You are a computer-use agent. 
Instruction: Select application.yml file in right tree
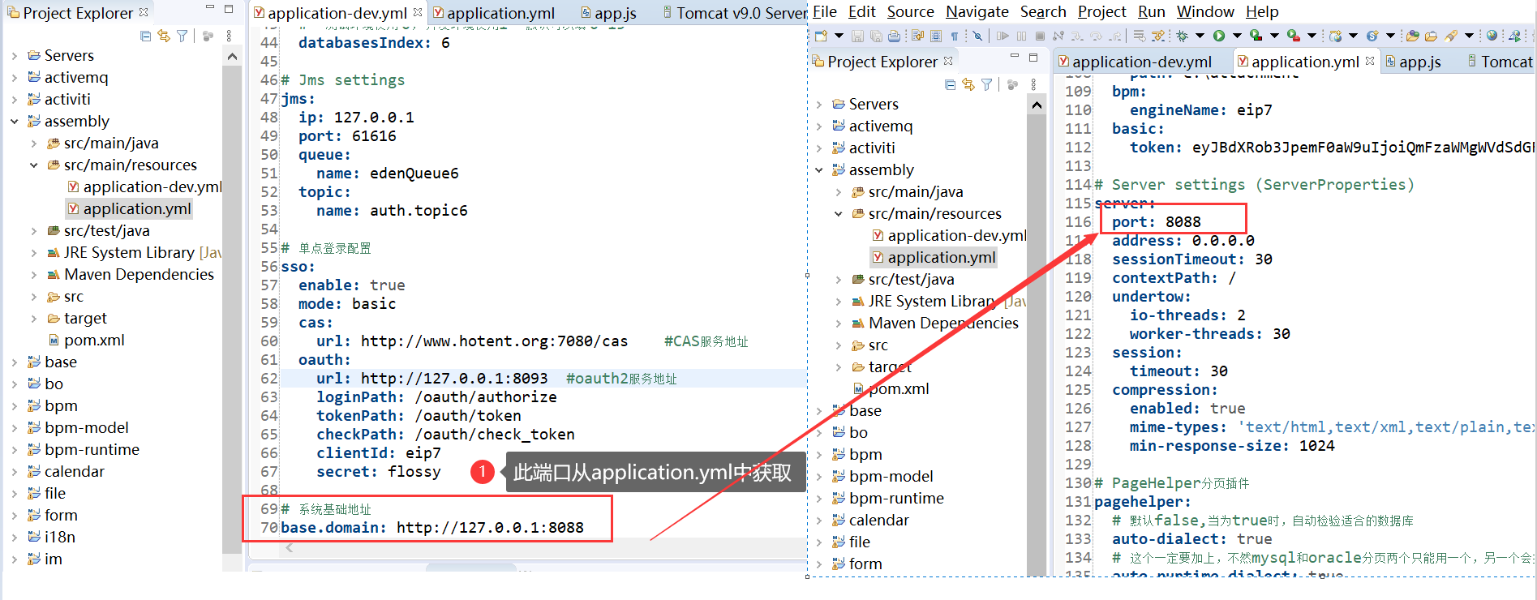934,257
